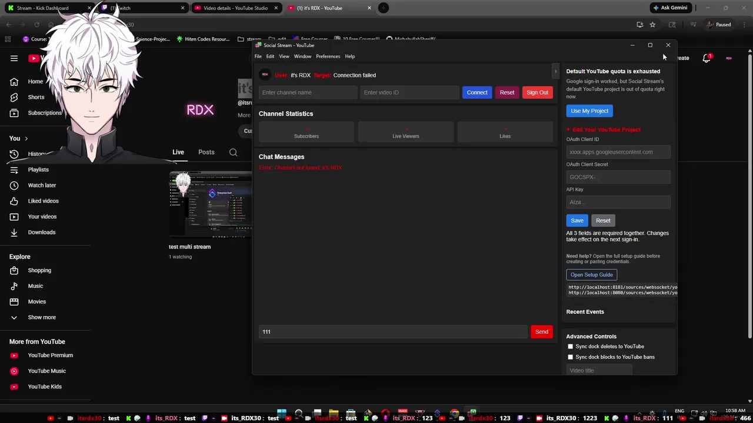This screenshot has width=753, height=423.
Task: Focus the OAuth Client ID field
Action: [618, 152]
